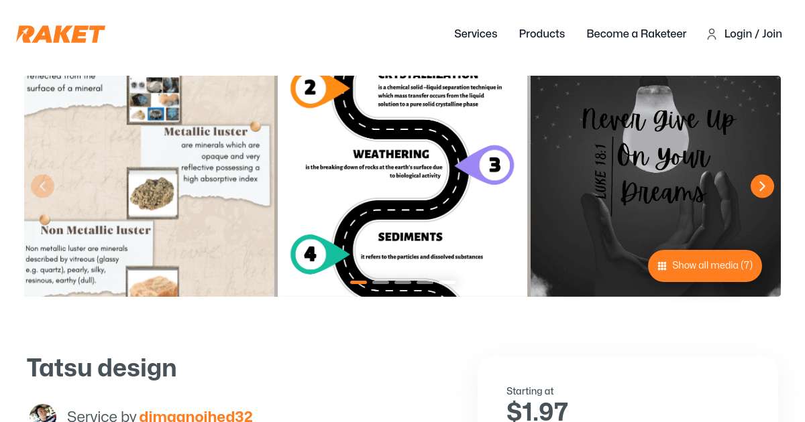The width and height of the screenshot is (805, 422).
Task: Jump to the fourth carousel indicator dash
Action: [x=425, y=282]
